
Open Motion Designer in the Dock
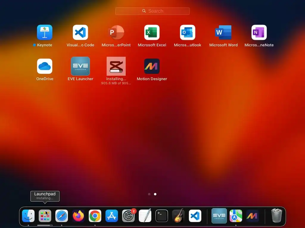point(253,216)
